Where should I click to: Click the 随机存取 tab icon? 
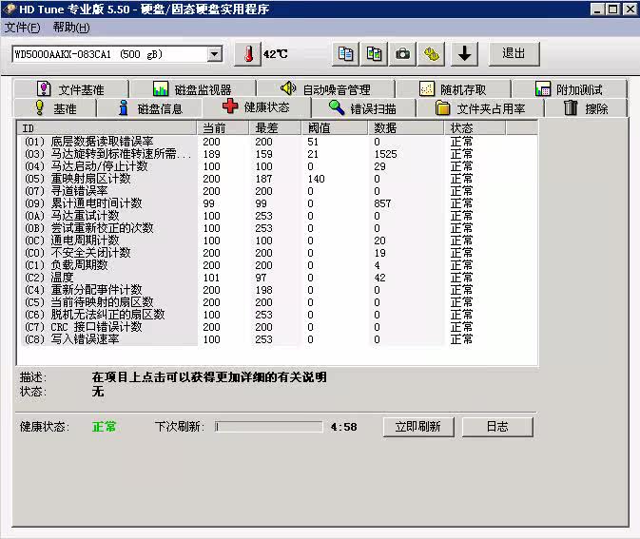click(427, 88)
